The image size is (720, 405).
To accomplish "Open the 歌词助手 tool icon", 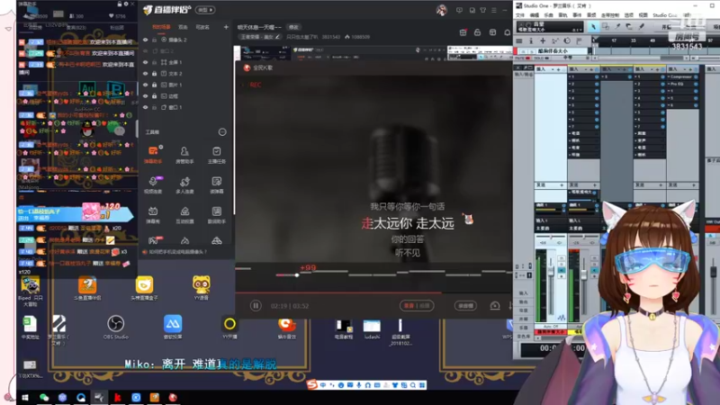I will pyautogui.click(x=216, y=214).
